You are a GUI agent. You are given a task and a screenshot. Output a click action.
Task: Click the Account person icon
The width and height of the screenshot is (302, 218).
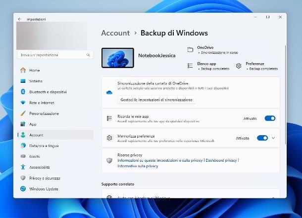pos(23,135)
